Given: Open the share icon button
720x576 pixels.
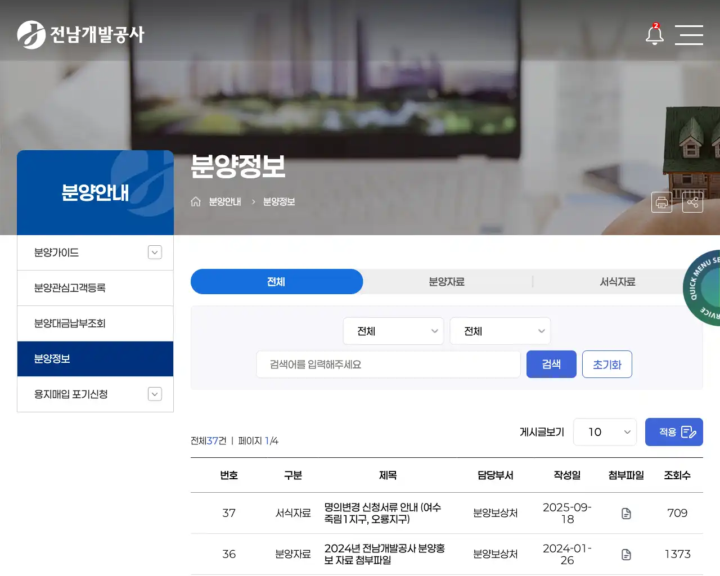Looking at the screenshot, I should (x=692, y=202).
